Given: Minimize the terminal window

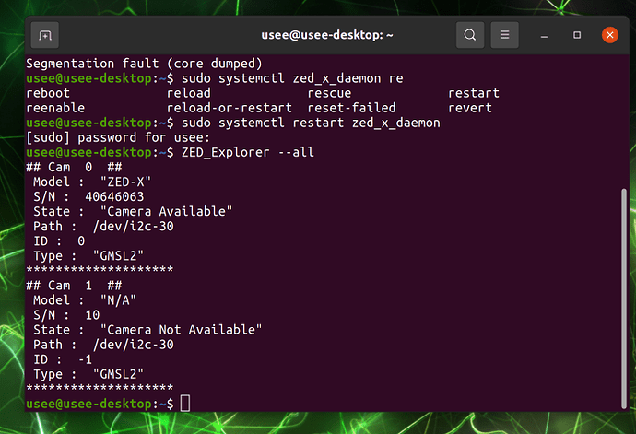Looking at the screenshot, I should tap(544, 36).
